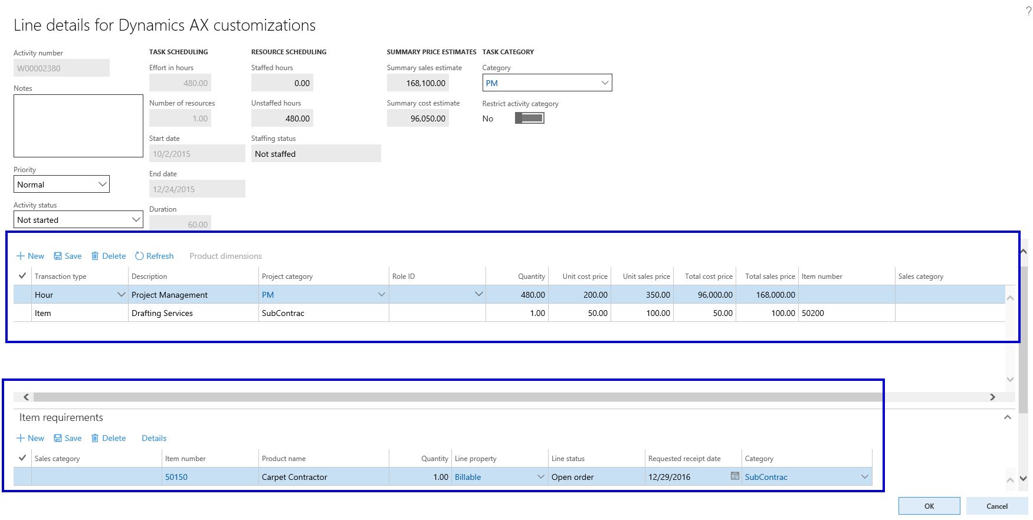Delete the Item requirements line

109,438
